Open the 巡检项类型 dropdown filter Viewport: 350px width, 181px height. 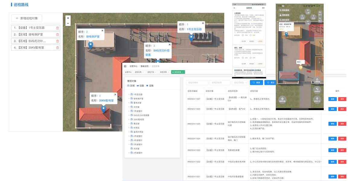pyautogui.click(x=240, y=83)
